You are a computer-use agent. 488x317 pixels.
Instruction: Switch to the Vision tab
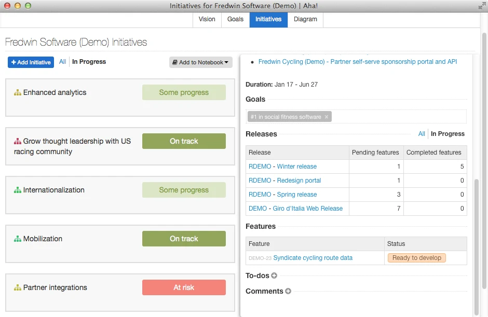(x=207, y=19)
